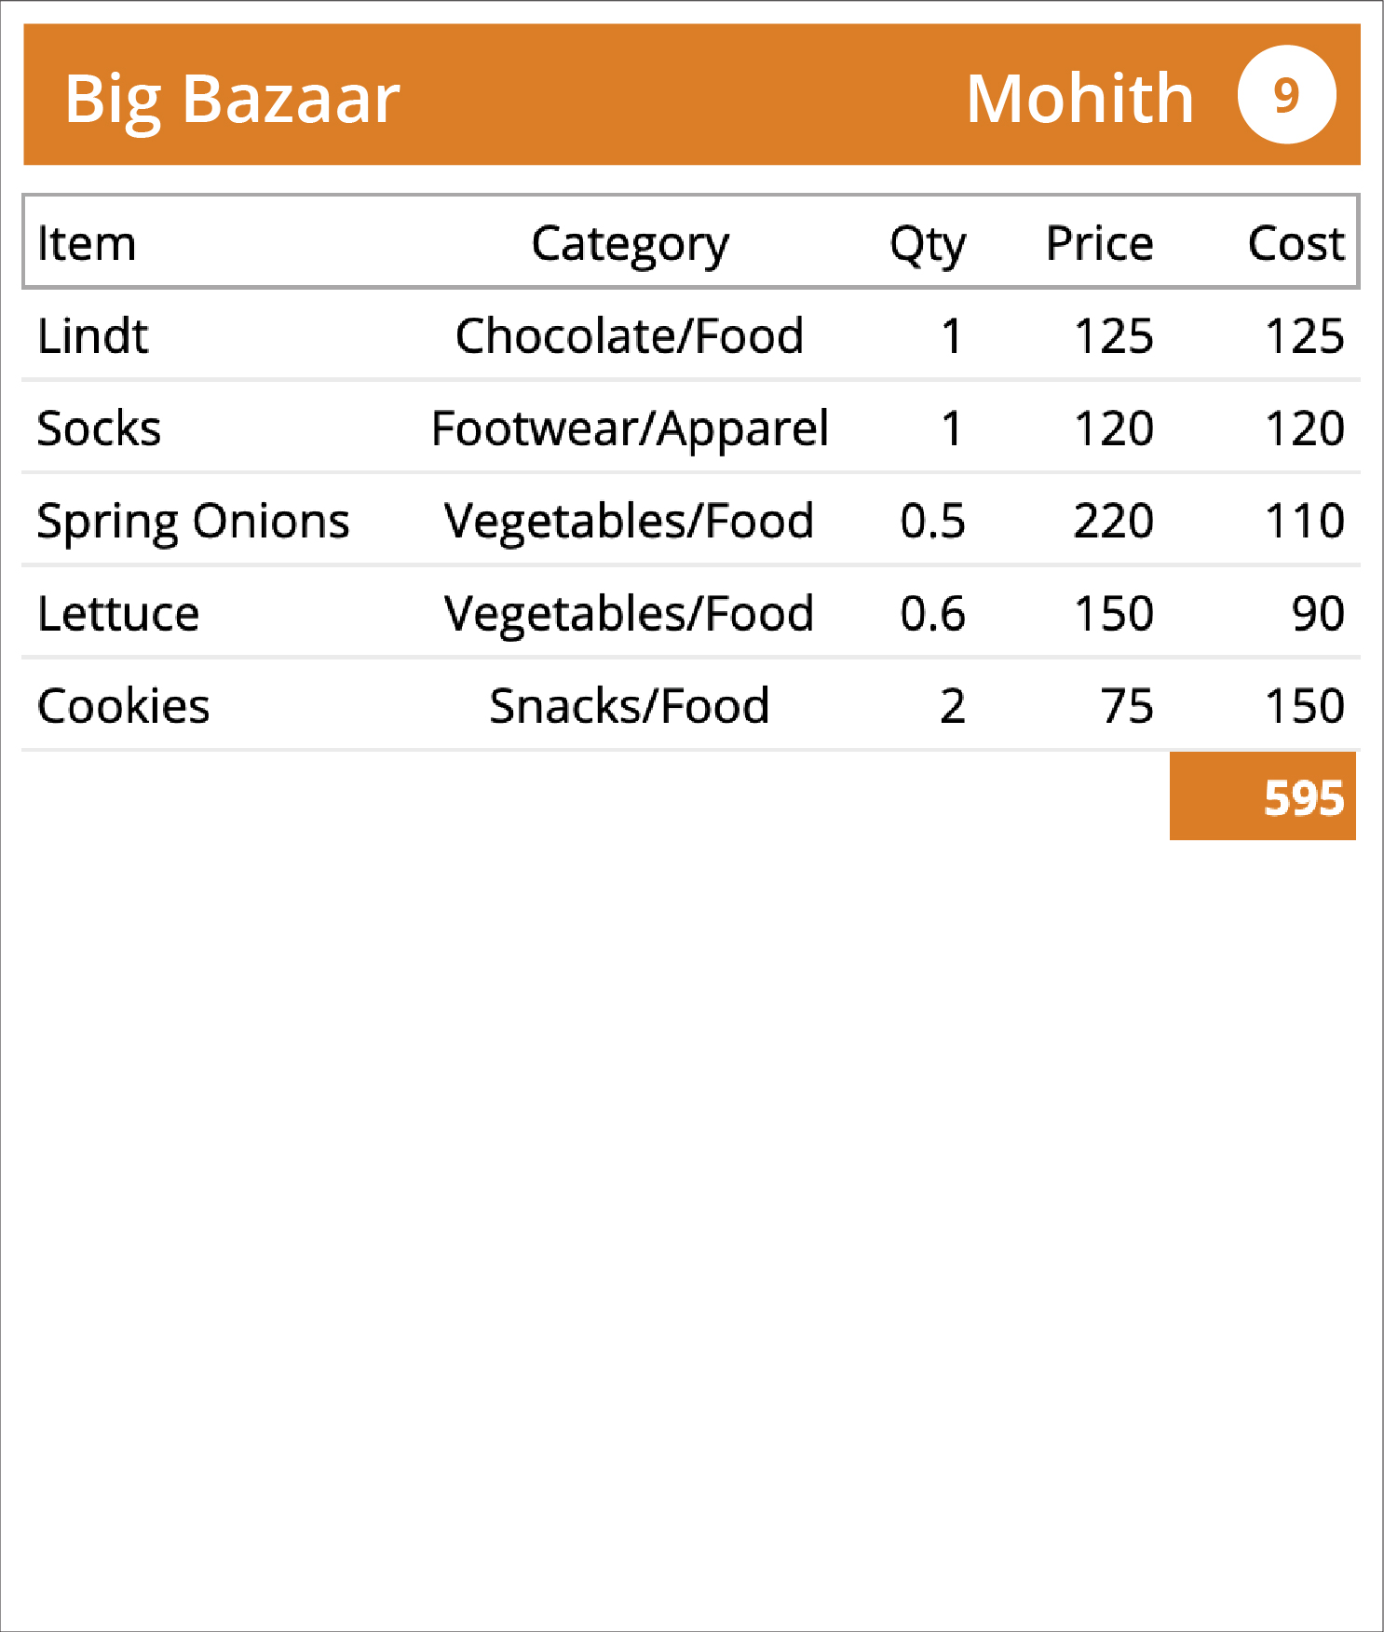
Task: Sort by the Item column header
Action: coord(87,243)
